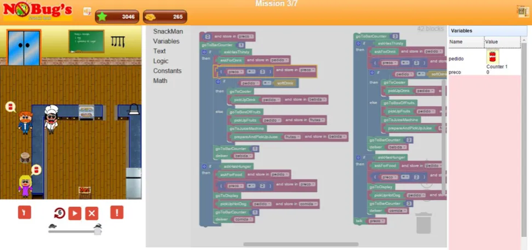The width and height of the screenshot is (532, 250).
Task: Click the box of fruits on the floor
Action: click(85, 192)
